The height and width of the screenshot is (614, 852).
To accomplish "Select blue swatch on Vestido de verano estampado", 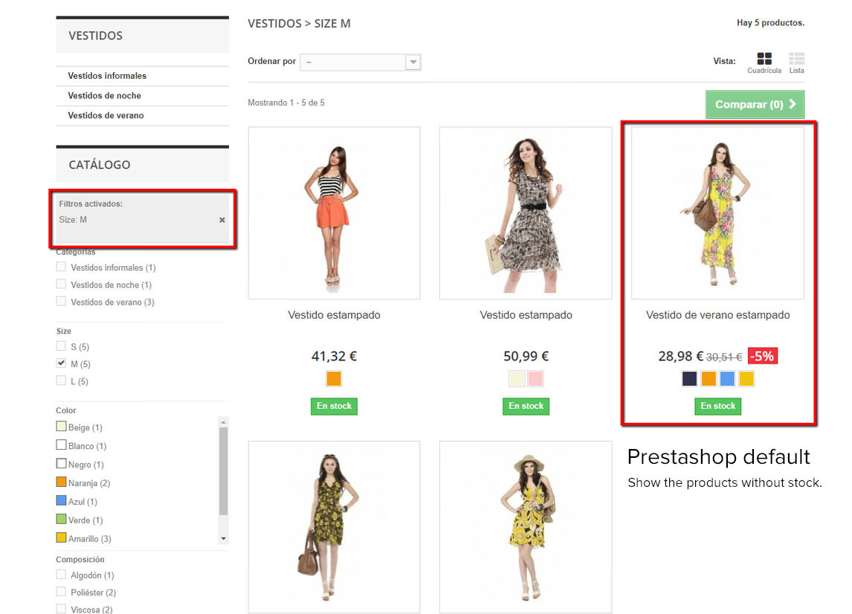I will [726, 378].
